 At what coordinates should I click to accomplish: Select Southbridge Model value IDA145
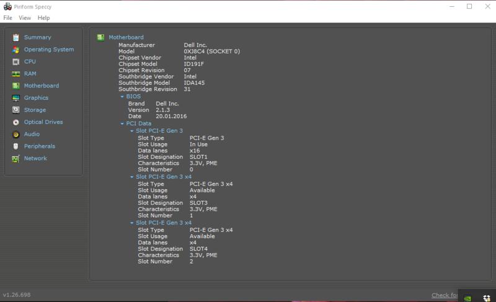(194, 83)
